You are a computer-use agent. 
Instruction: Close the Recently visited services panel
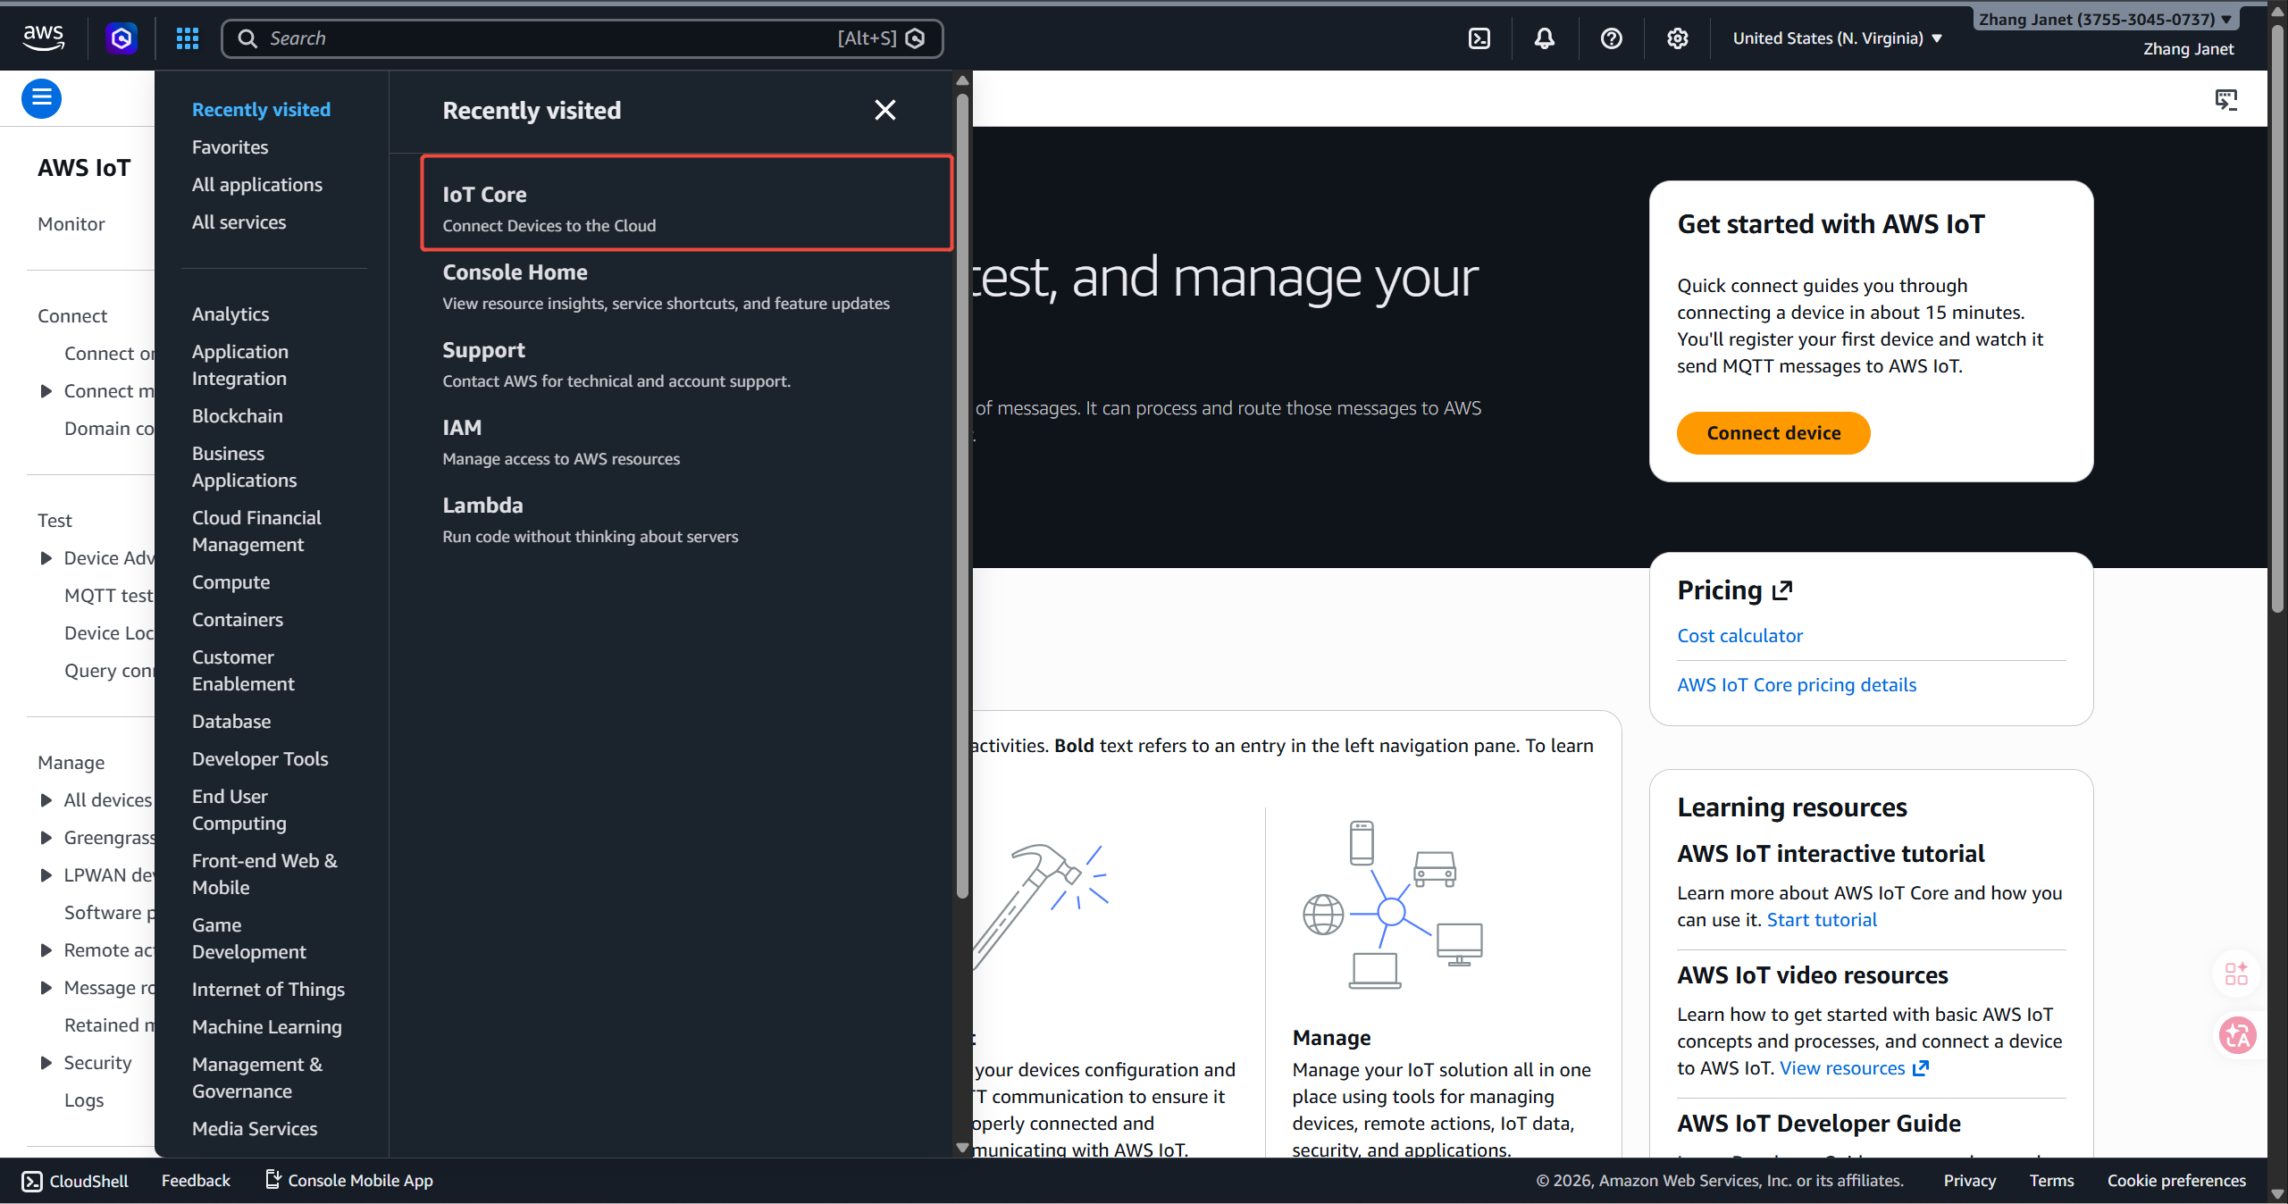[884, 110]
